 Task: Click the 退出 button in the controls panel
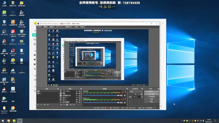point(151,102)
